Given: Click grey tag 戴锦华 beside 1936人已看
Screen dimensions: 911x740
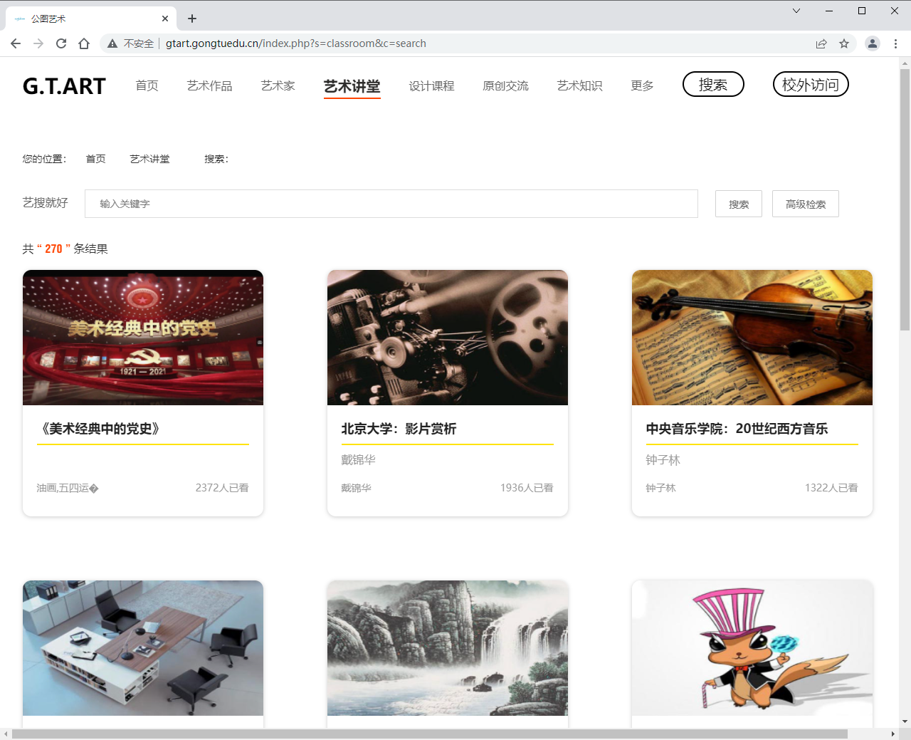Looking at the screenshot, I should click(356, 488).
